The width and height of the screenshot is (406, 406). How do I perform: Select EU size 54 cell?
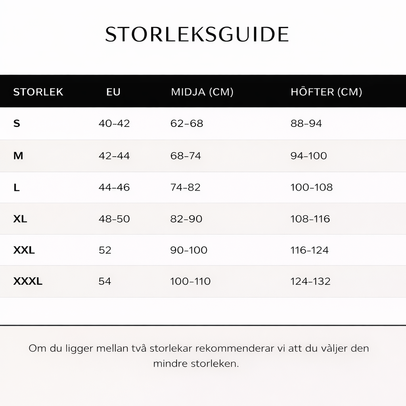click(105, 282)
